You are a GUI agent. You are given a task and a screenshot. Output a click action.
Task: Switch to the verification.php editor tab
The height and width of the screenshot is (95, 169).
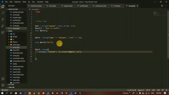100,6
